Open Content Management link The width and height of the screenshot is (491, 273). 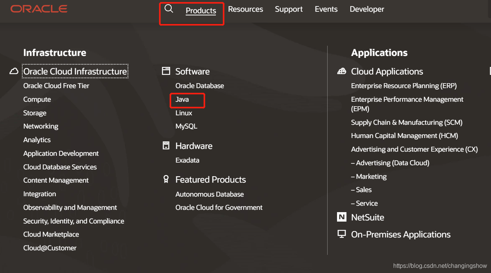coord(56,180)
